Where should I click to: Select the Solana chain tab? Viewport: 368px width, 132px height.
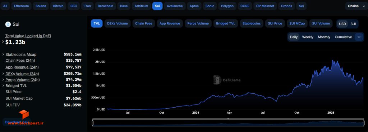pos(41,6)
